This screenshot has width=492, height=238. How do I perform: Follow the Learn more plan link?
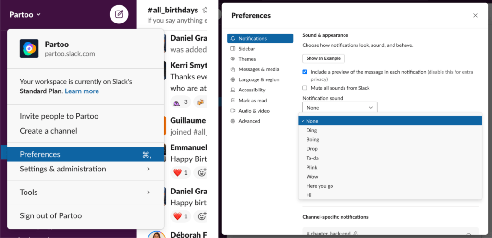pos(82,91)
